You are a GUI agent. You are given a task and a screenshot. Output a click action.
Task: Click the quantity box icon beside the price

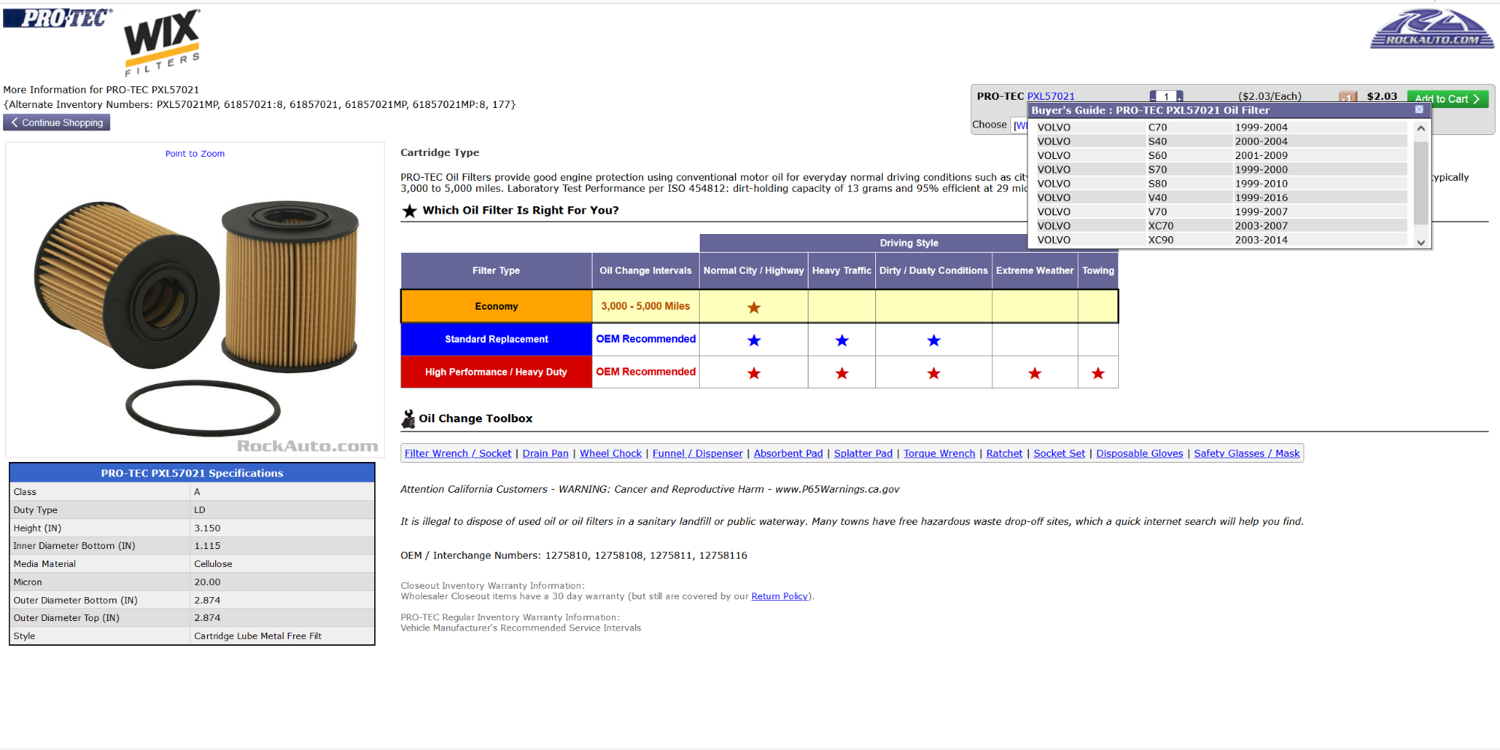tap(1348, 97)
